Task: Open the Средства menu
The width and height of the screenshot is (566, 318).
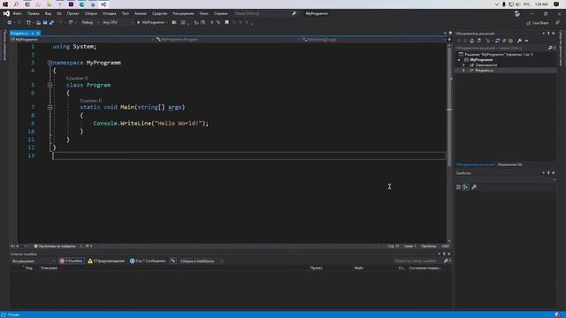Action: [x=159, y=13]
